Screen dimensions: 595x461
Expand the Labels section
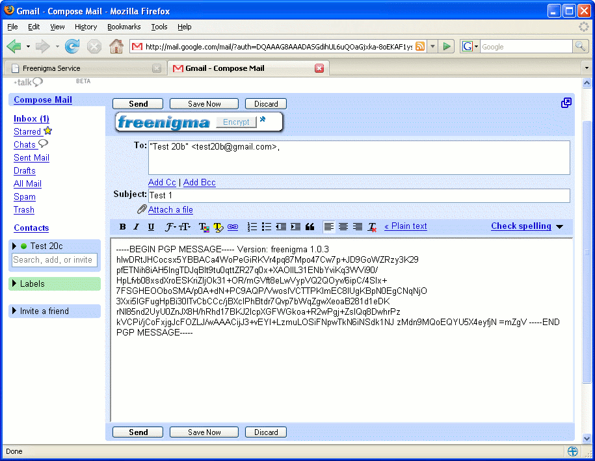point(14,283)
